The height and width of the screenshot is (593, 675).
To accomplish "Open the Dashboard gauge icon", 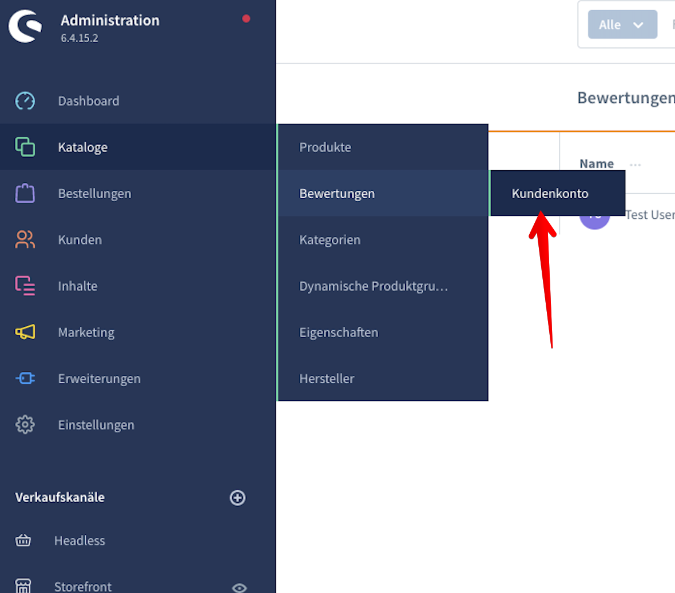I will point(25,101).
